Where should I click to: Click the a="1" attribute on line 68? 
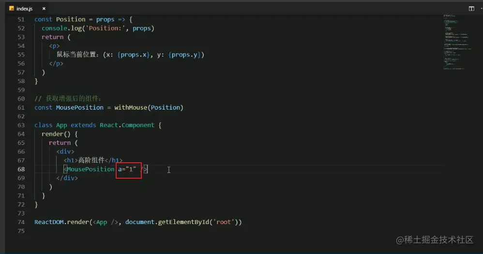(x=127, y=169)
